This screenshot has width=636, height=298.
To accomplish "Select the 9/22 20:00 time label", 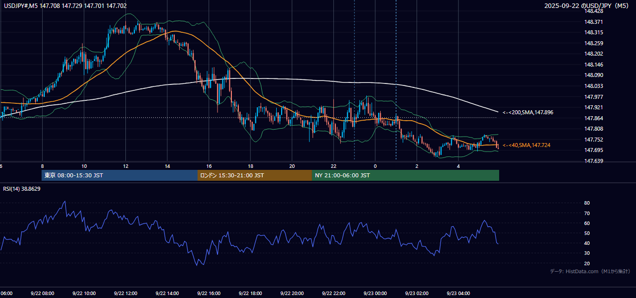I will tap(292, 294).
